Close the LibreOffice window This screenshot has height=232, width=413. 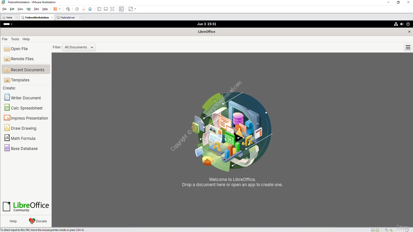pyautogui.click(x=409, y=32)
